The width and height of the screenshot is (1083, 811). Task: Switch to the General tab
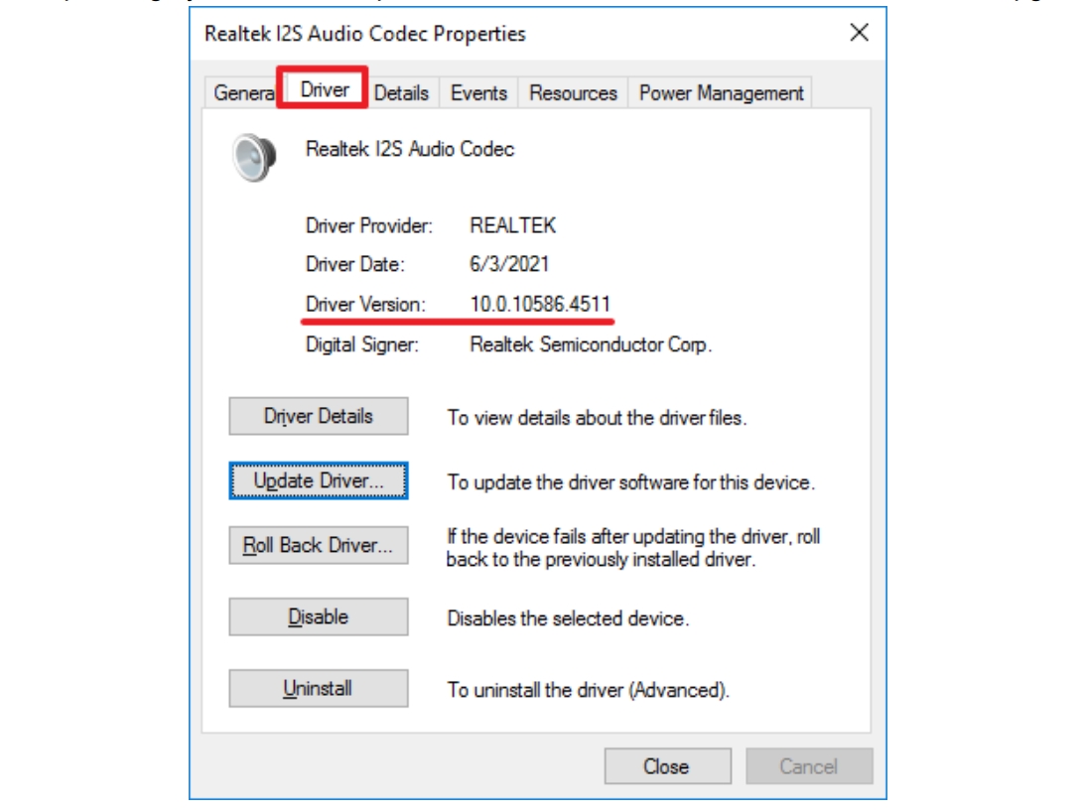click(x=240, y=94)
